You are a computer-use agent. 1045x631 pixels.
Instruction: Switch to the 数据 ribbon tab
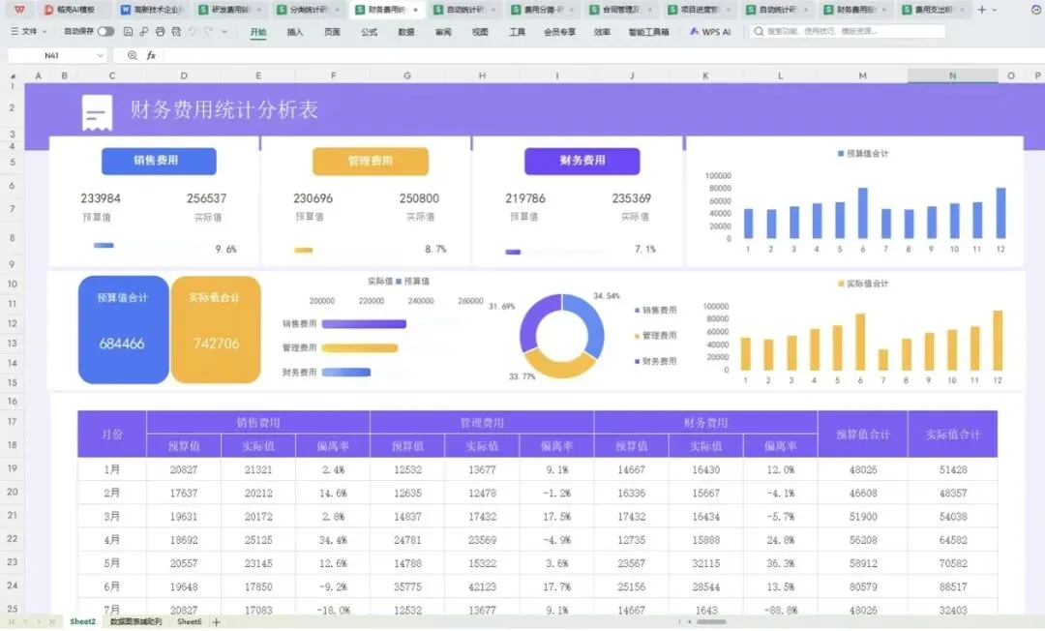(x=405, y=32)
